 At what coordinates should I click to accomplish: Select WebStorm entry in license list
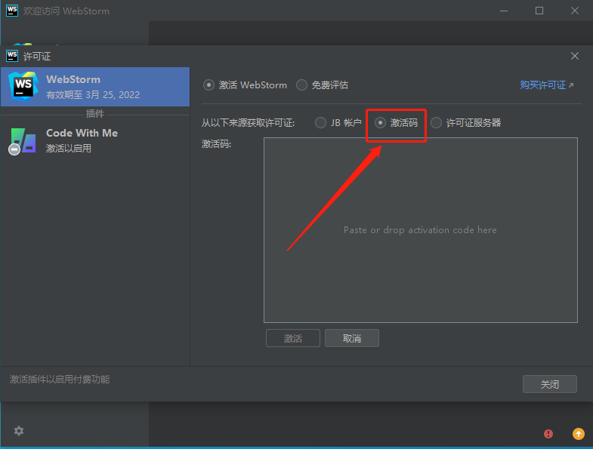click(95, 87)
